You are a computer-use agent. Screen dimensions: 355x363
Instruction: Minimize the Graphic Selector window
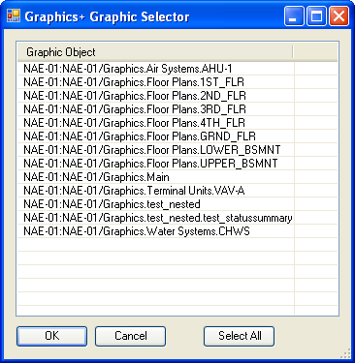[294, 16]
